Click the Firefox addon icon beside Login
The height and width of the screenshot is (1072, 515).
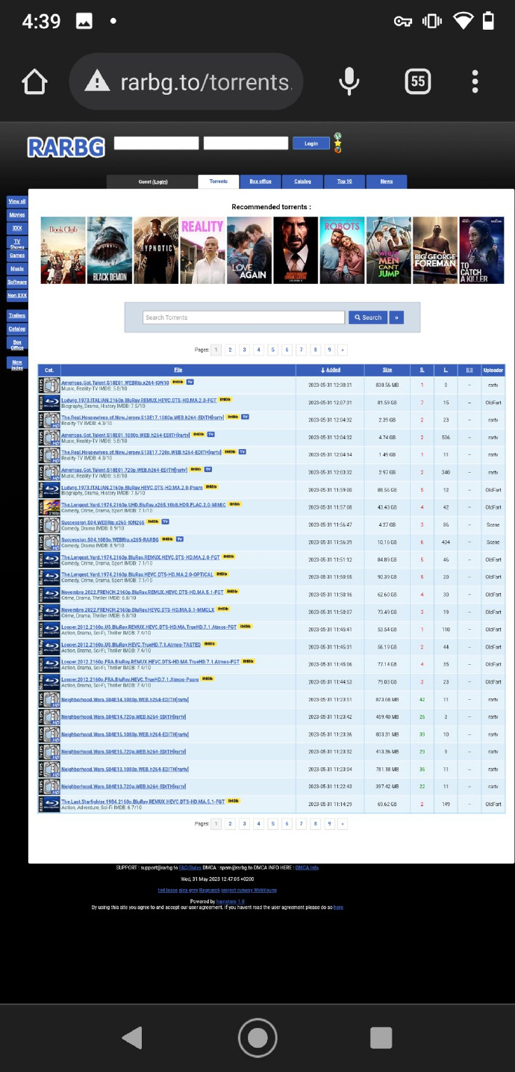[x=338, y=149]
